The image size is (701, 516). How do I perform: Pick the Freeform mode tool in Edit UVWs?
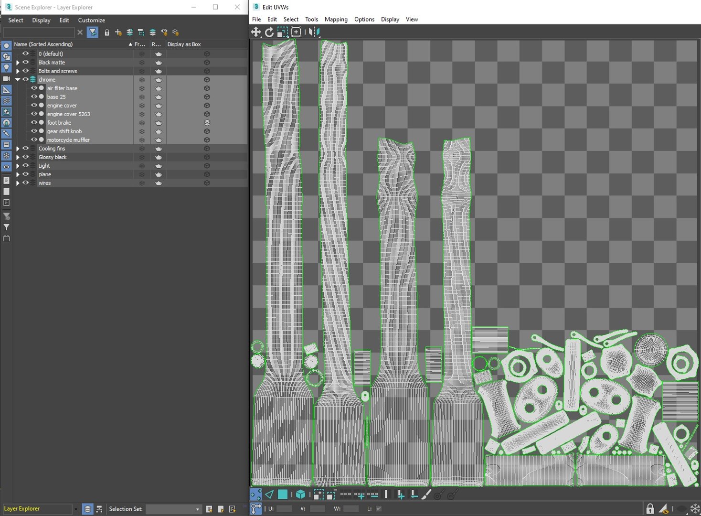[x=296, y=32]
